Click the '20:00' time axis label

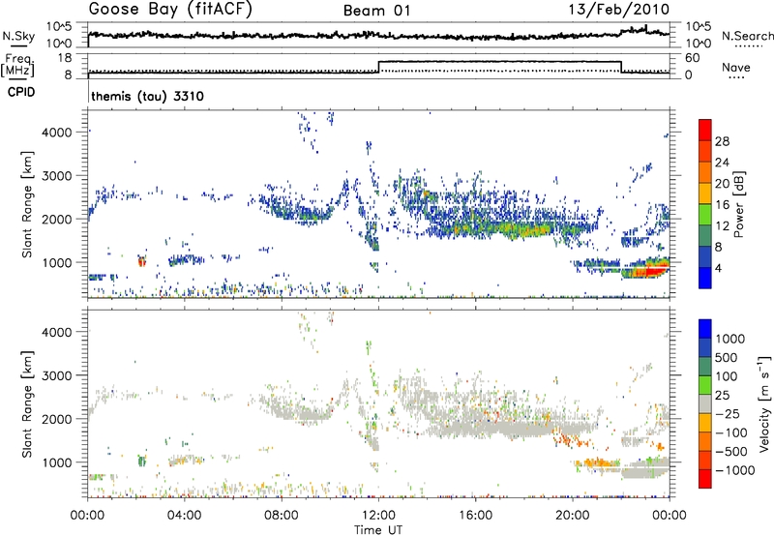point(573,516)
